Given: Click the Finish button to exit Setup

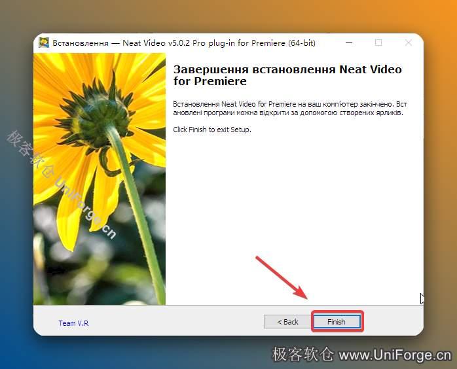Looking at the screenshot, I should [337, 322].
